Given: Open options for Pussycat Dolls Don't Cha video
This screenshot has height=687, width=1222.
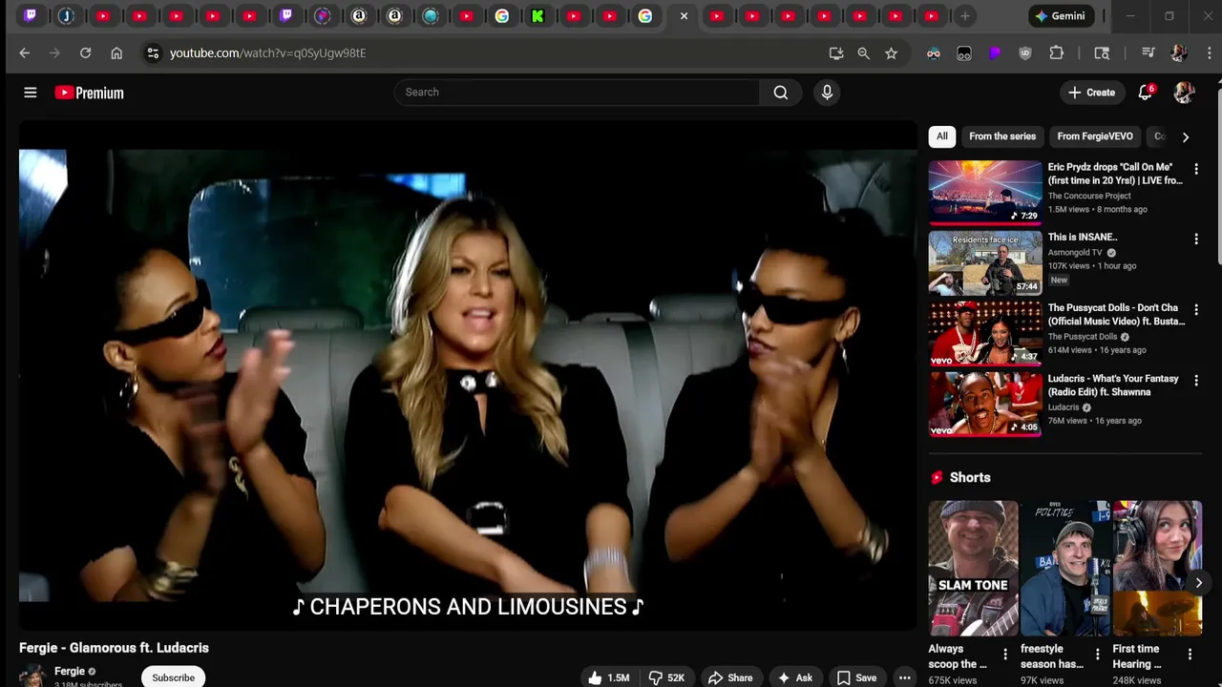Looking at the screenshot, I should 1196,309.
